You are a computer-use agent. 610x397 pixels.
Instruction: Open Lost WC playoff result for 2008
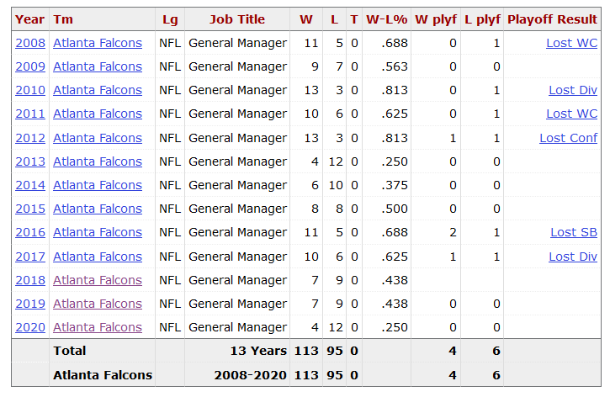571,43
